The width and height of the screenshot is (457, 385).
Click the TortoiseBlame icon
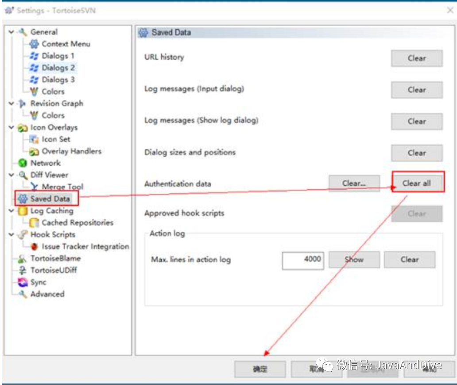click(23, 259)
